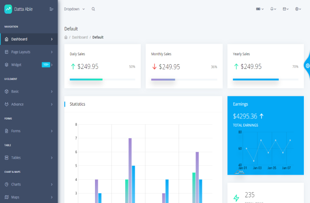310x203 pixels.
Task: Select Dashboard in the navigation menu
Action: 29,39
